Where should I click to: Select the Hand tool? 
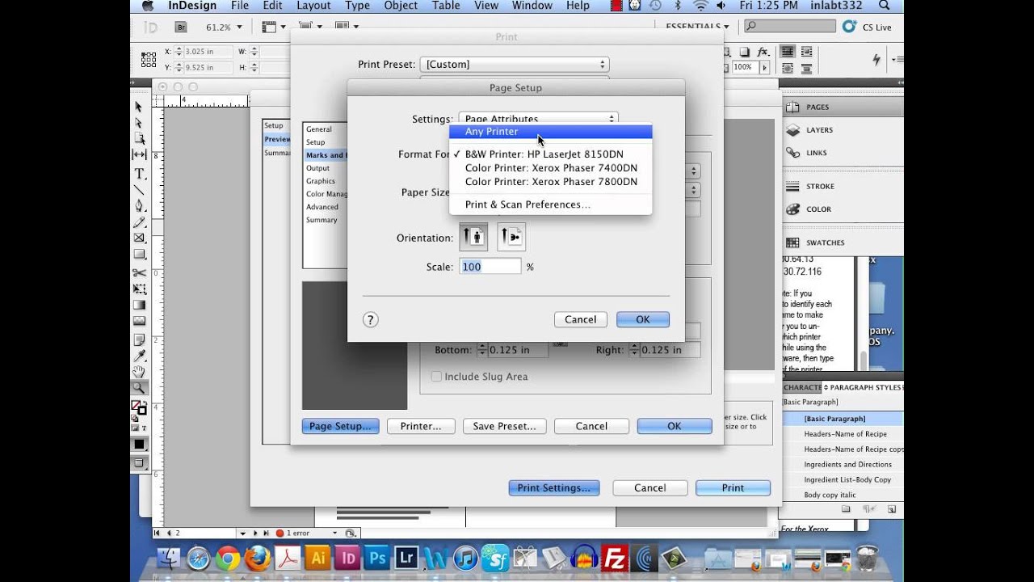(x=139, y=372)
